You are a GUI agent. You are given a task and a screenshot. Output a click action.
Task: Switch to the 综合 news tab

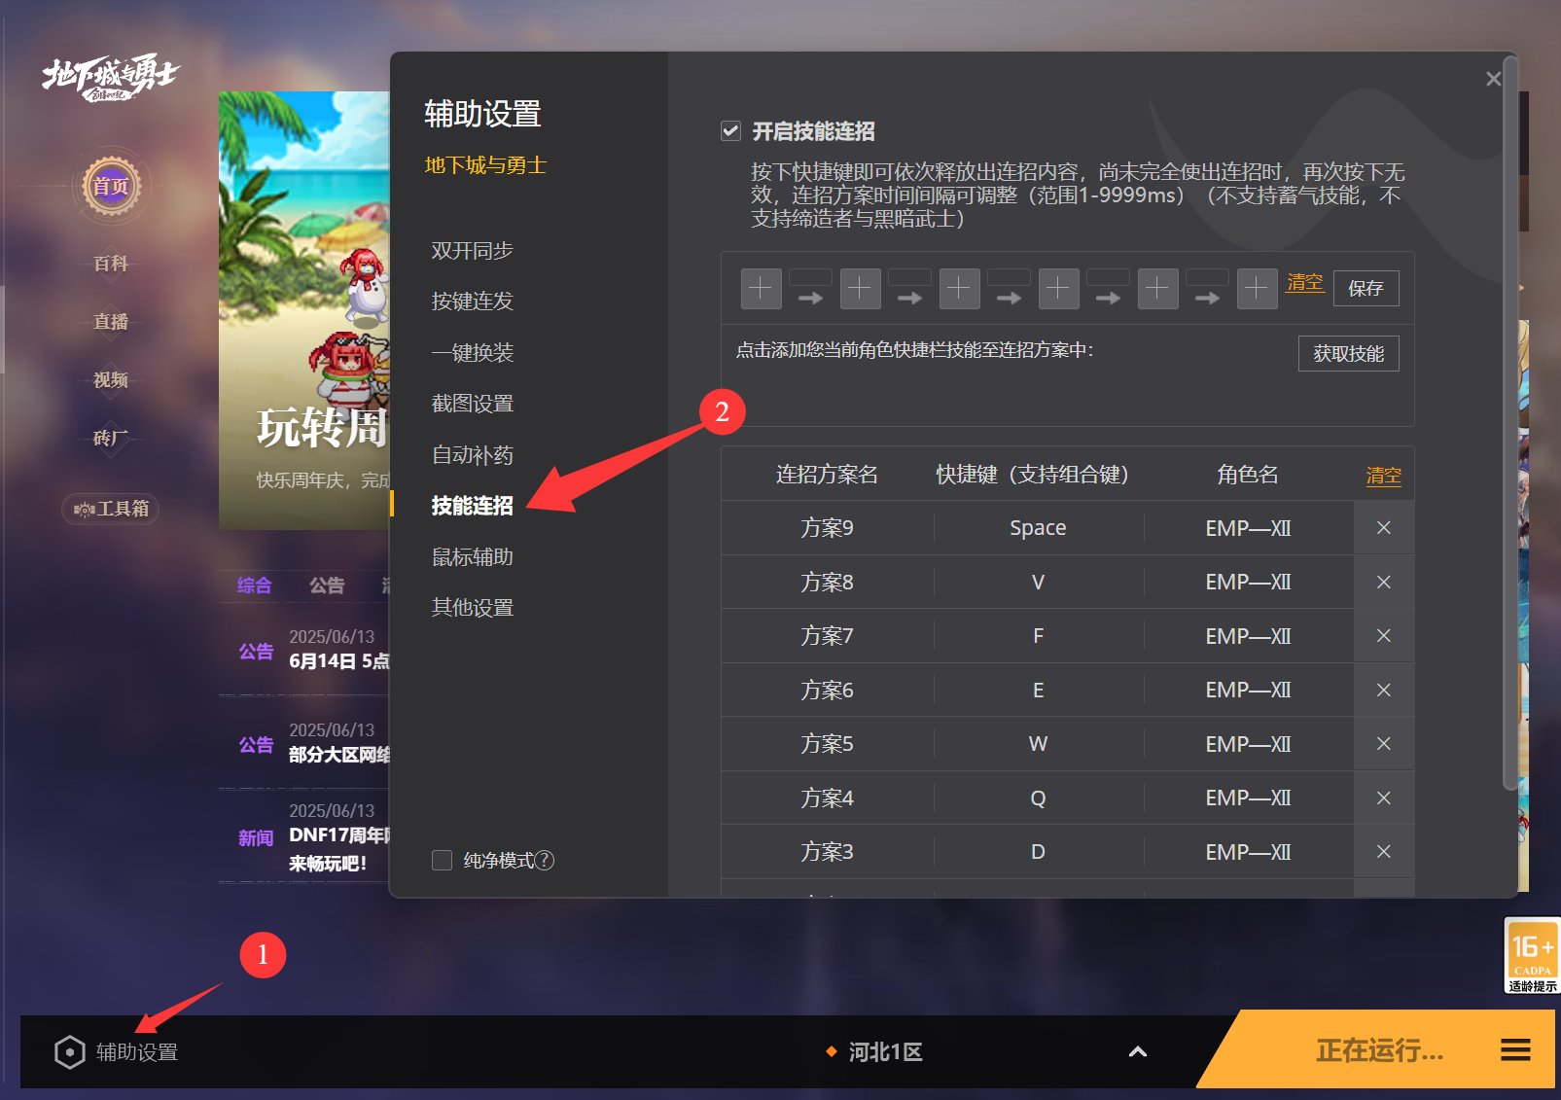tap(255, 585)
